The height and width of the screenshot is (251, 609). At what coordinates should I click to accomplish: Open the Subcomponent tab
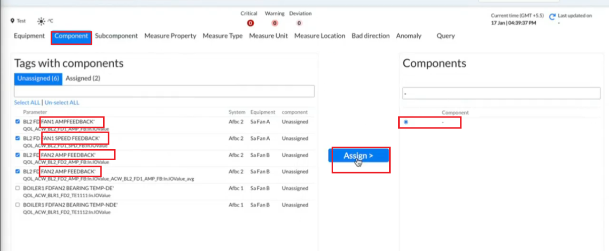(x=116, y=36)
